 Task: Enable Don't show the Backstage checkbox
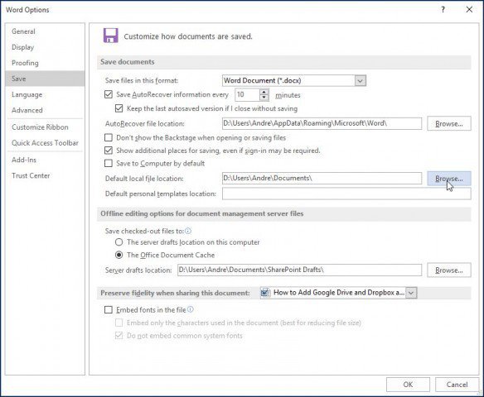point(109,137)
